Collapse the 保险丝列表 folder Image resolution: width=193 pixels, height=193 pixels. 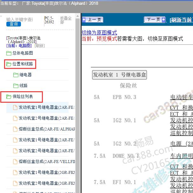tap(23, 96)
